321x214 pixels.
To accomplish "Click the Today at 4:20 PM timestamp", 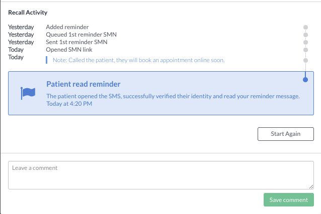I will 69,104.
